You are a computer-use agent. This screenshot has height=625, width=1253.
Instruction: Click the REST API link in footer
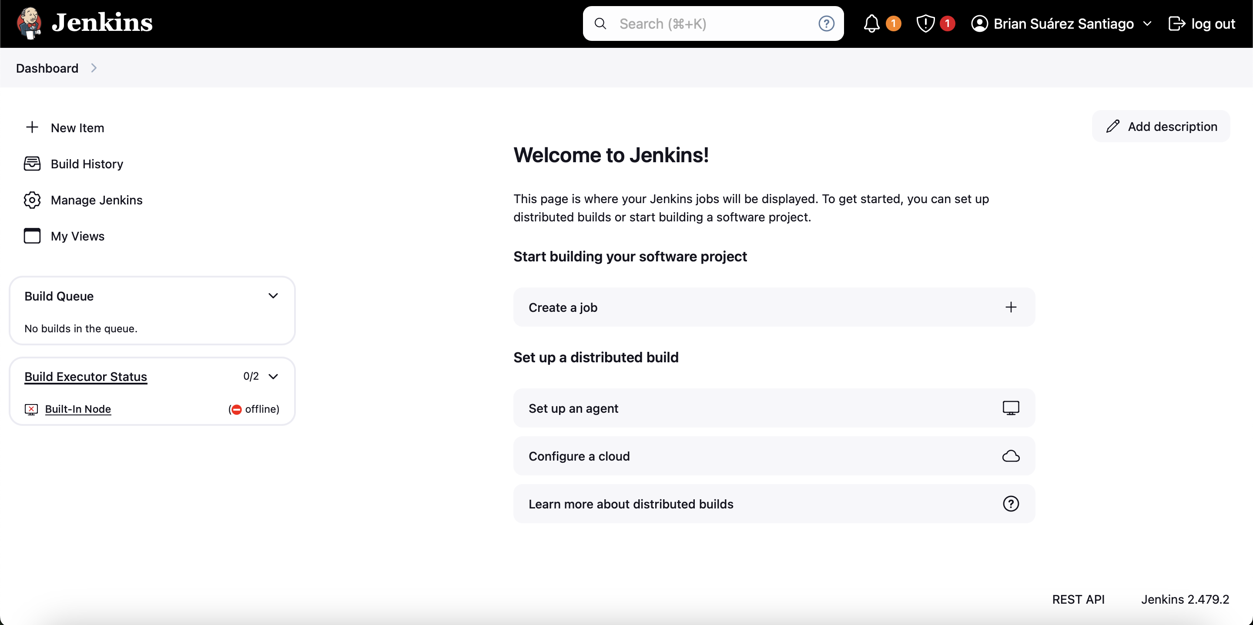(x=1079, y=599)
